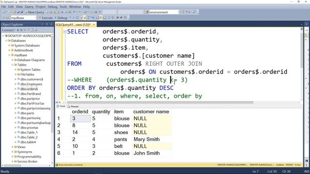Open the Window menu
Screen dimensions: 310x174
coord(75,6)
